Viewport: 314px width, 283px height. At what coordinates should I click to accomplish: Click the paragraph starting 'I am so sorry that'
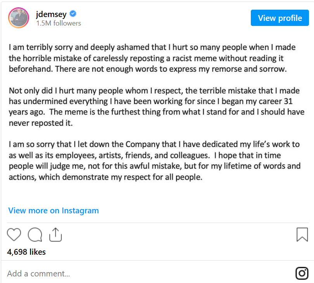click(155, 161)
